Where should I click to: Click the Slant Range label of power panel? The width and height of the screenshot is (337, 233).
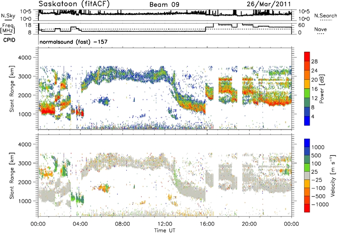click(12, 89)
